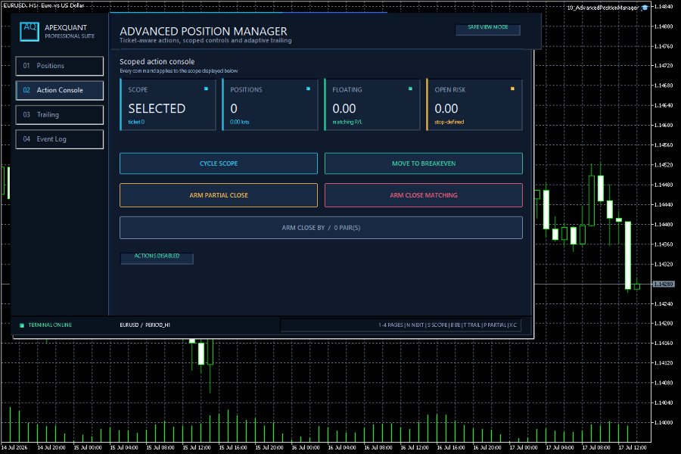Click ARM CLOSE MATCHING button
The height and width of the screenshot is (454, 681).
coord(424,195)
